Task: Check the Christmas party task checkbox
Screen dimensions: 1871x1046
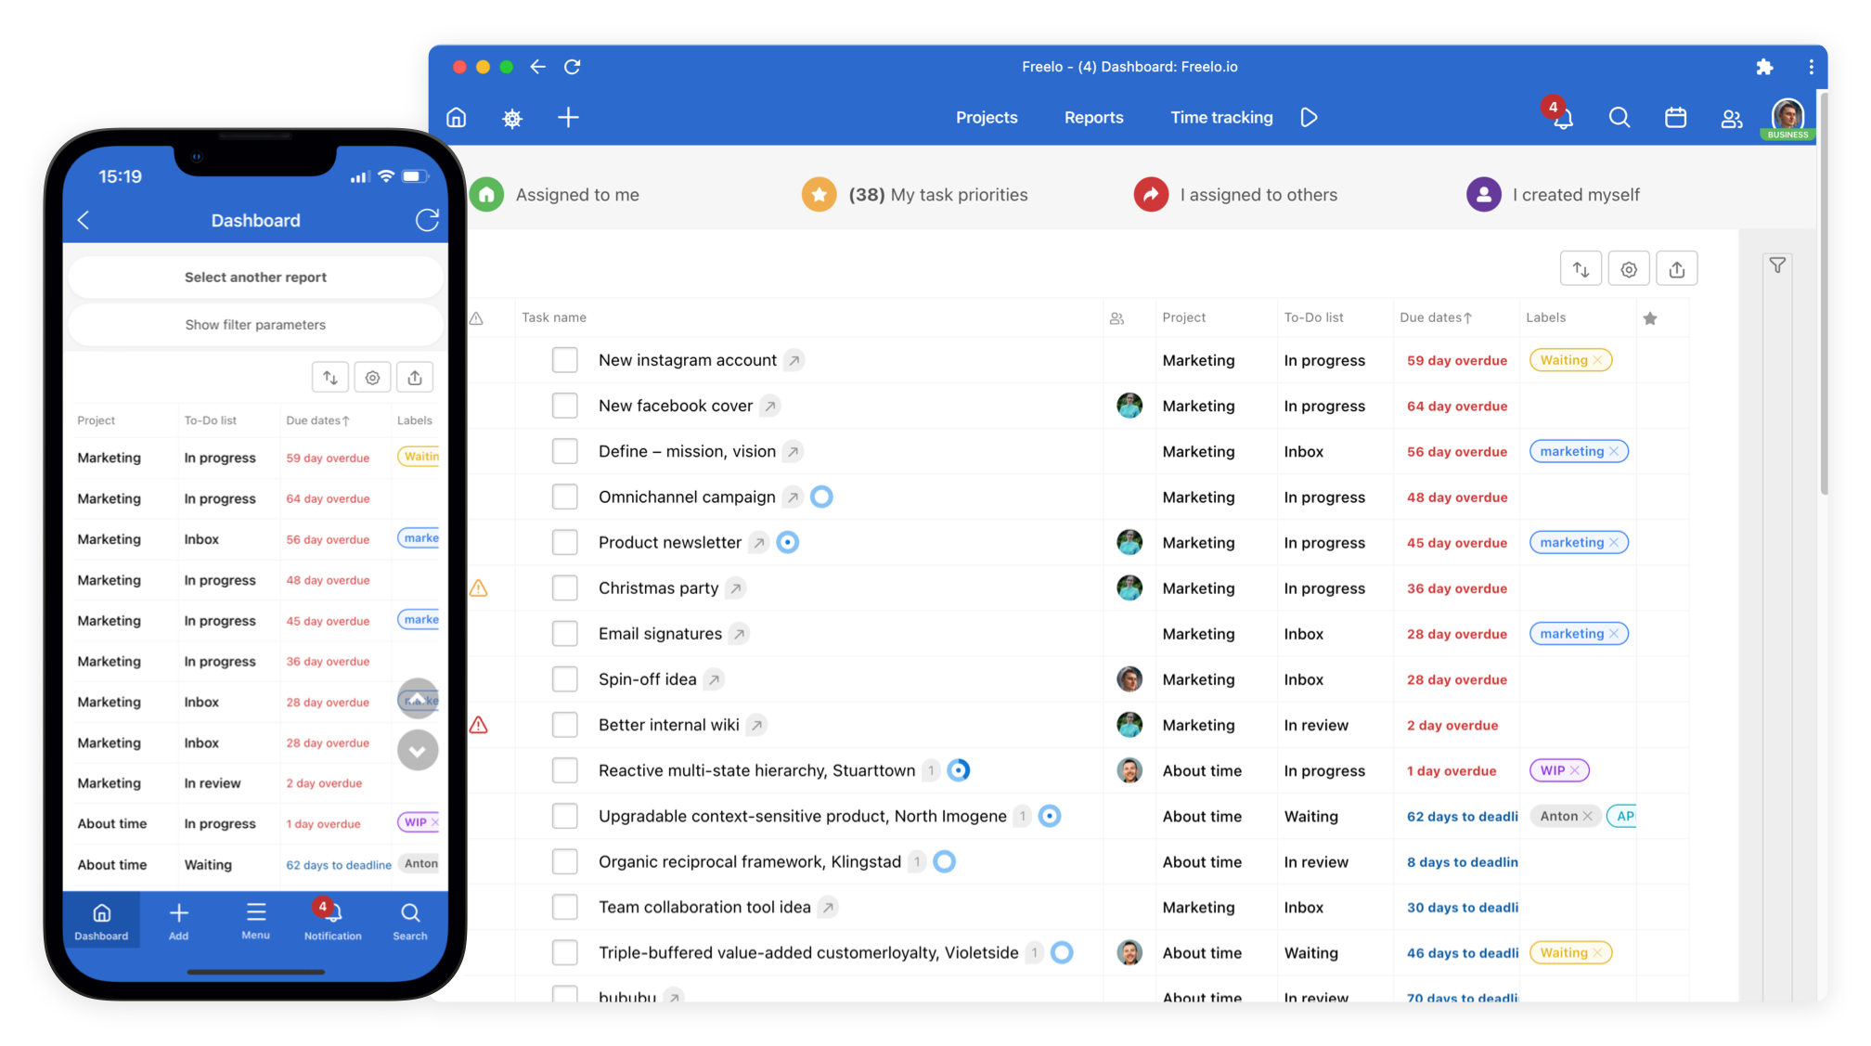Action: (x=565, y=588)
